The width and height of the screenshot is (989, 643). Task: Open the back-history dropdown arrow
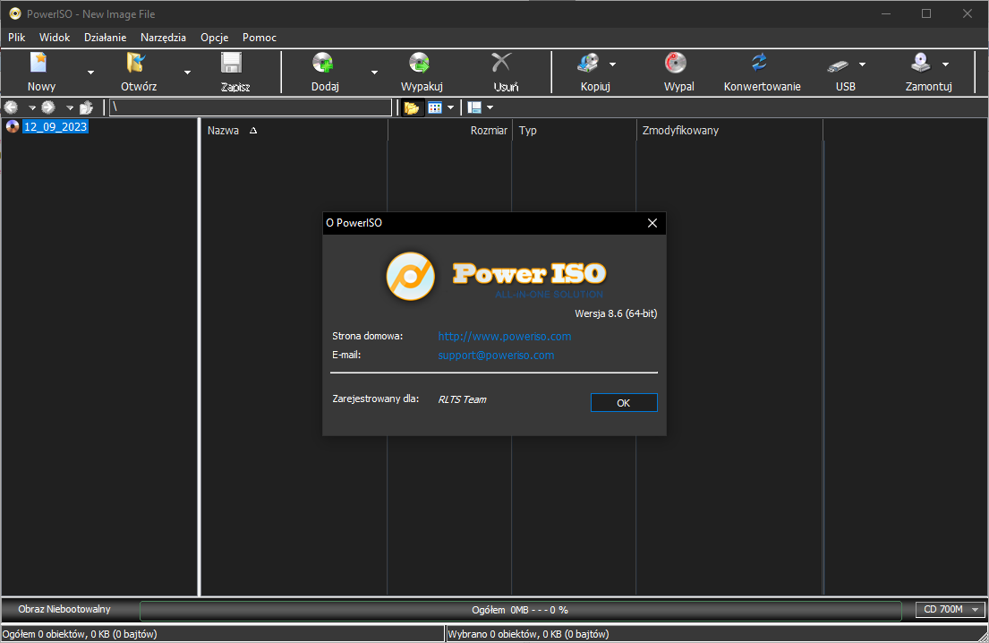32,107
